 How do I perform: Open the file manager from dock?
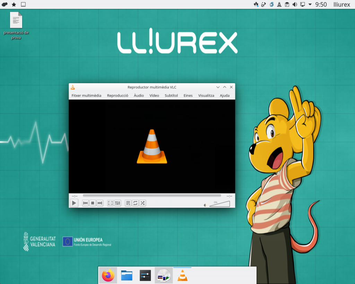click(127, 276)
